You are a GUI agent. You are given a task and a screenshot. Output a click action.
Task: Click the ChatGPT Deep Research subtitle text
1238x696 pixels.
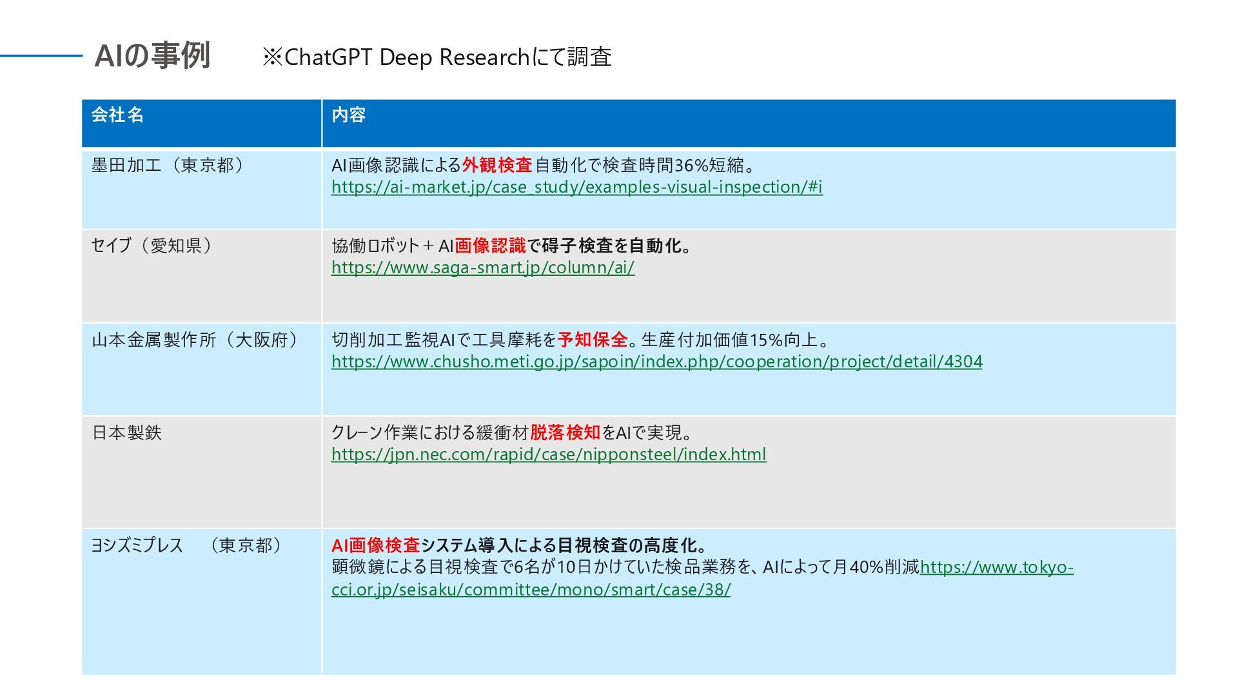click(x=437, y=57)
